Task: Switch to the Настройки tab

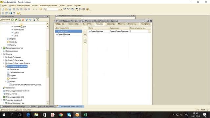Action: (145, 24)
